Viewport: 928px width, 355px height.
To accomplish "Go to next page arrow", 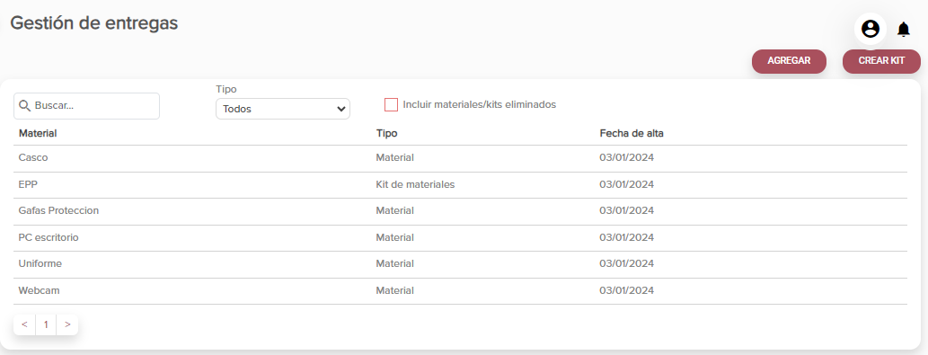I will point(67,324).
